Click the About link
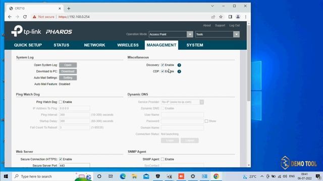 tap(207, 26)
